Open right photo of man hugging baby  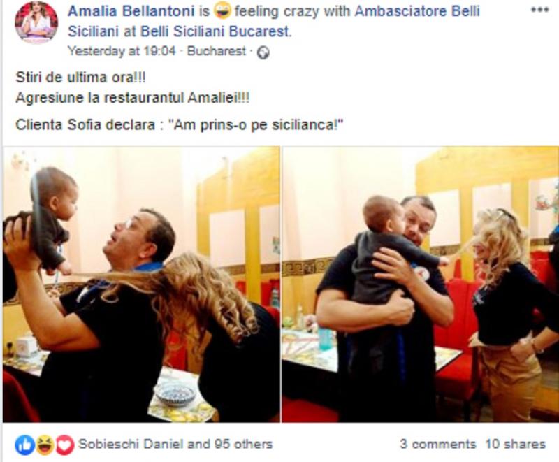click(421, 284)
